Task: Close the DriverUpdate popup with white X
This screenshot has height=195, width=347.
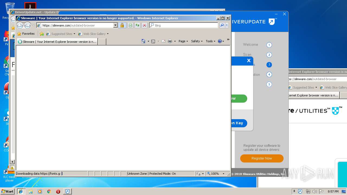Action: tap(249, 61)
